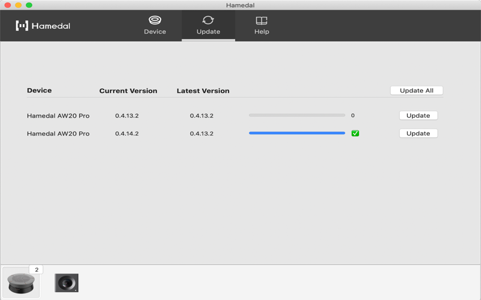Click current version value 0.4.14.2

(127, 134)
